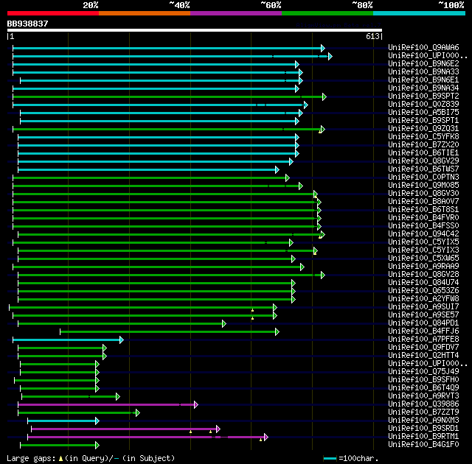Select the UniRef100_Q9M085 label
Image resolution: width=472 pixels, height=464 pixels.
[x=423, y=185]
